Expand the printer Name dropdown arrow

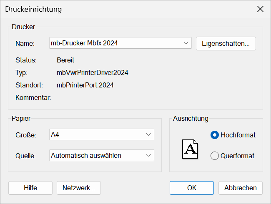point(186,43)
